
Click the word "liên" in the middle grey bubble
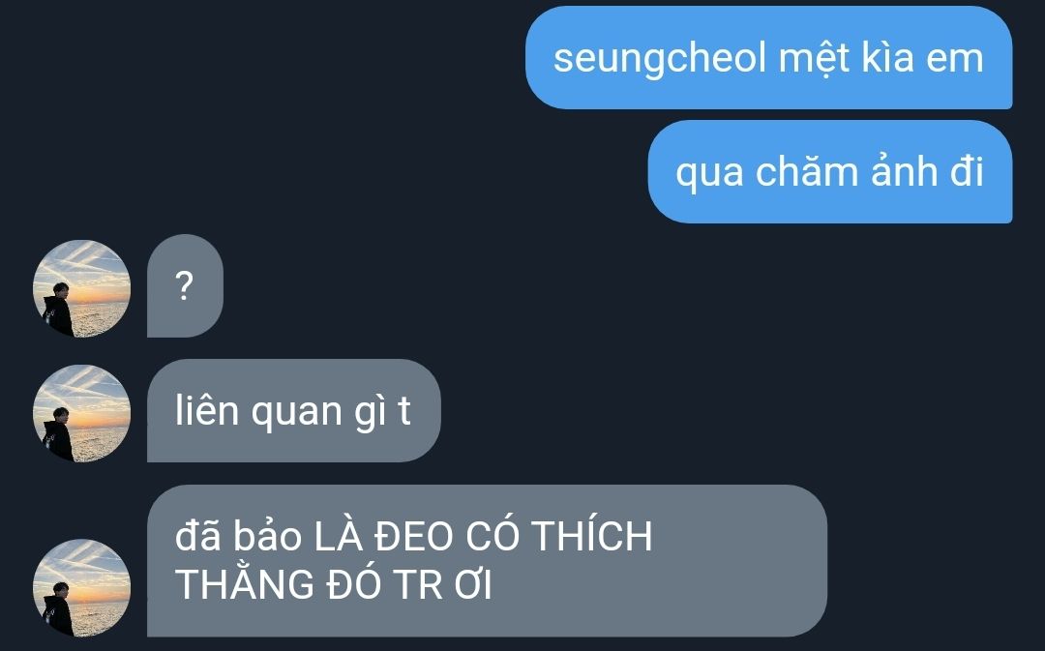click(x=207, y=410)
